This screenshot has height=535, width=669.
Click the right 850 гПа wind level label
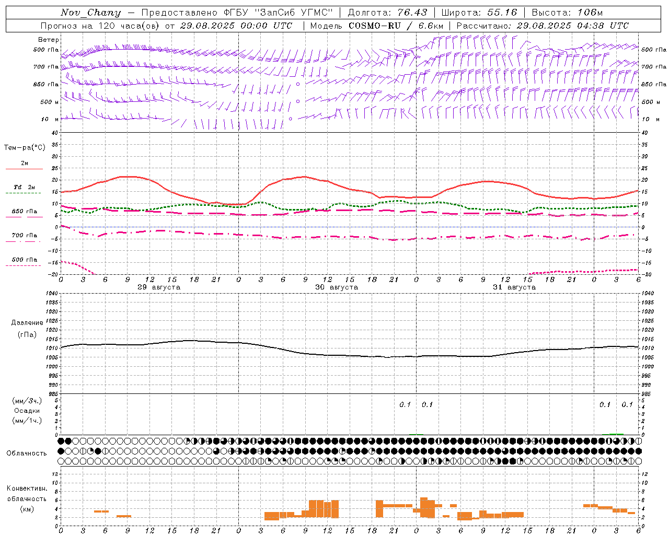pos(654,84)
